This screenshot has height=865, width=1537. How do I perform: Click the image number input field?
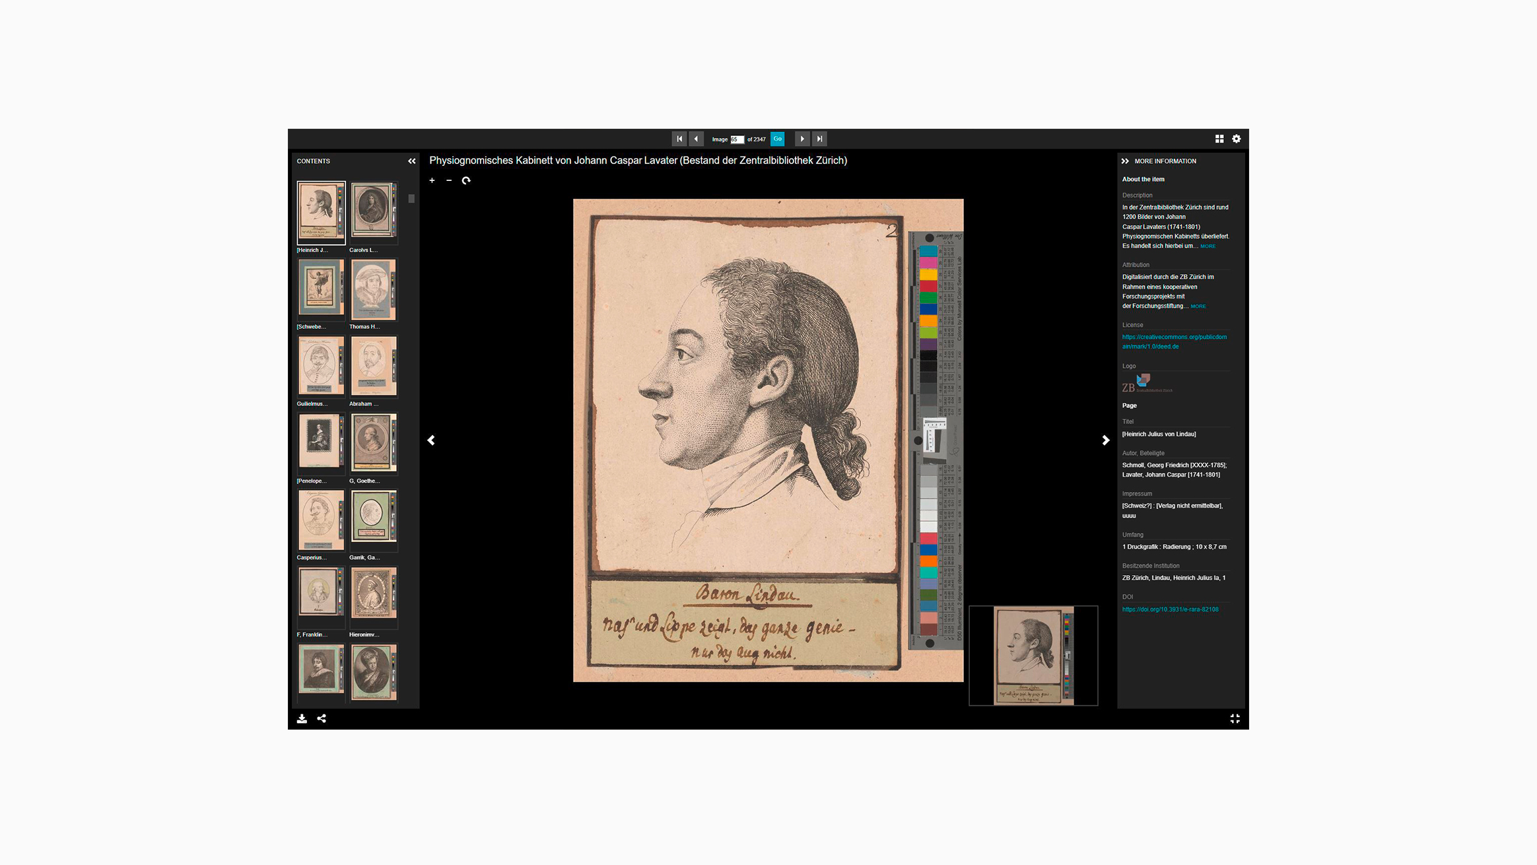(x=737, y=139)
